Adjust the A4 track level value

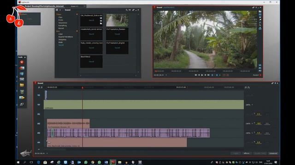(x=259, y=143)
